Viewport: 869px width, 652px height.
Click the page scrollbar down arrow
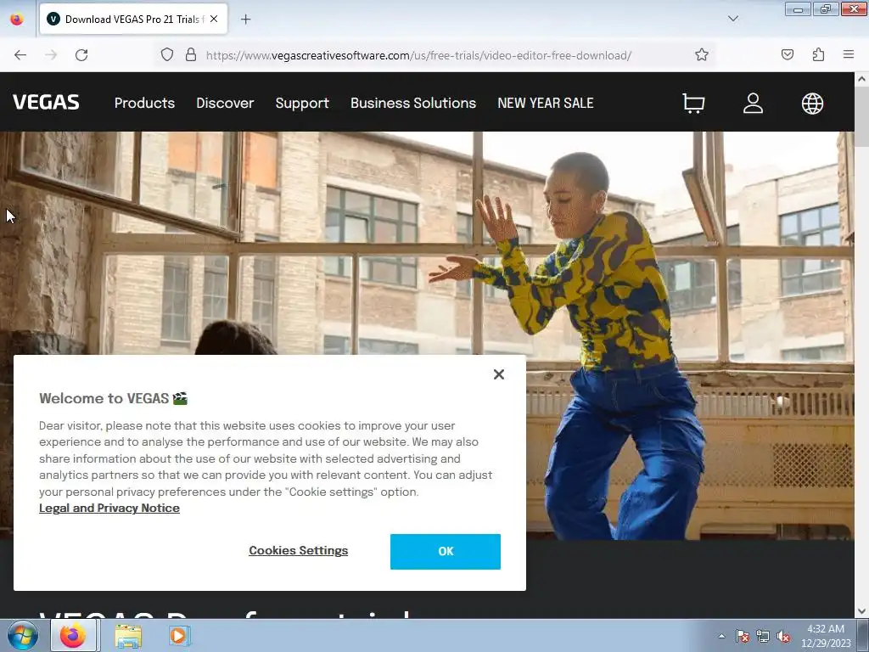point(861,611)
